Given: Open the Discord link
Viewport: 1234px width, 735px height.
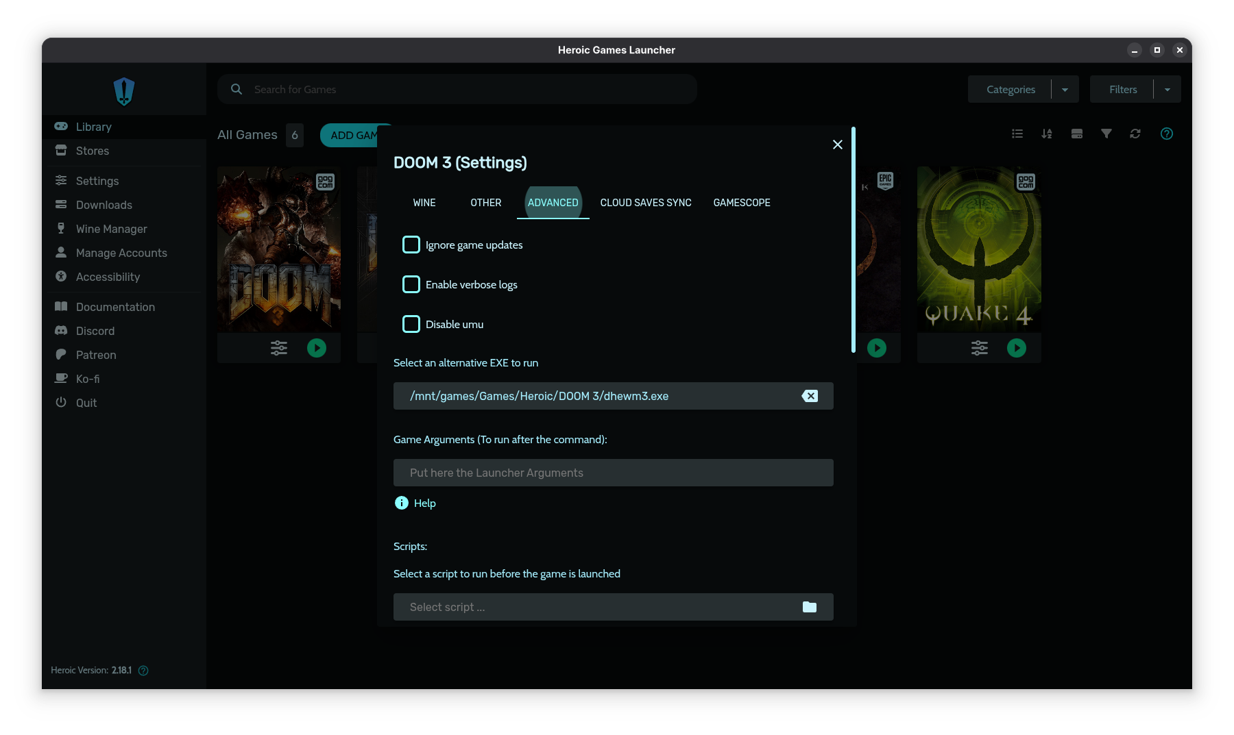Looking at the screenshot, I should tap(124, 331).
